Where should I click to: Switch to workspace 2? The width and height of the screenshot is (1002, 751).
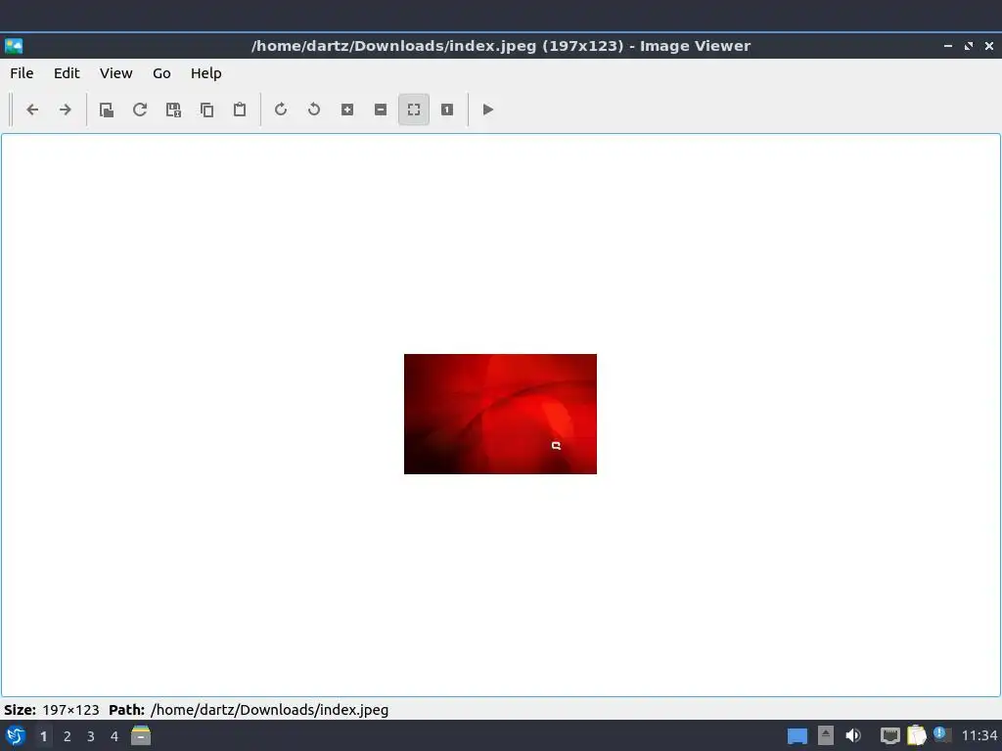pos(68,736)
